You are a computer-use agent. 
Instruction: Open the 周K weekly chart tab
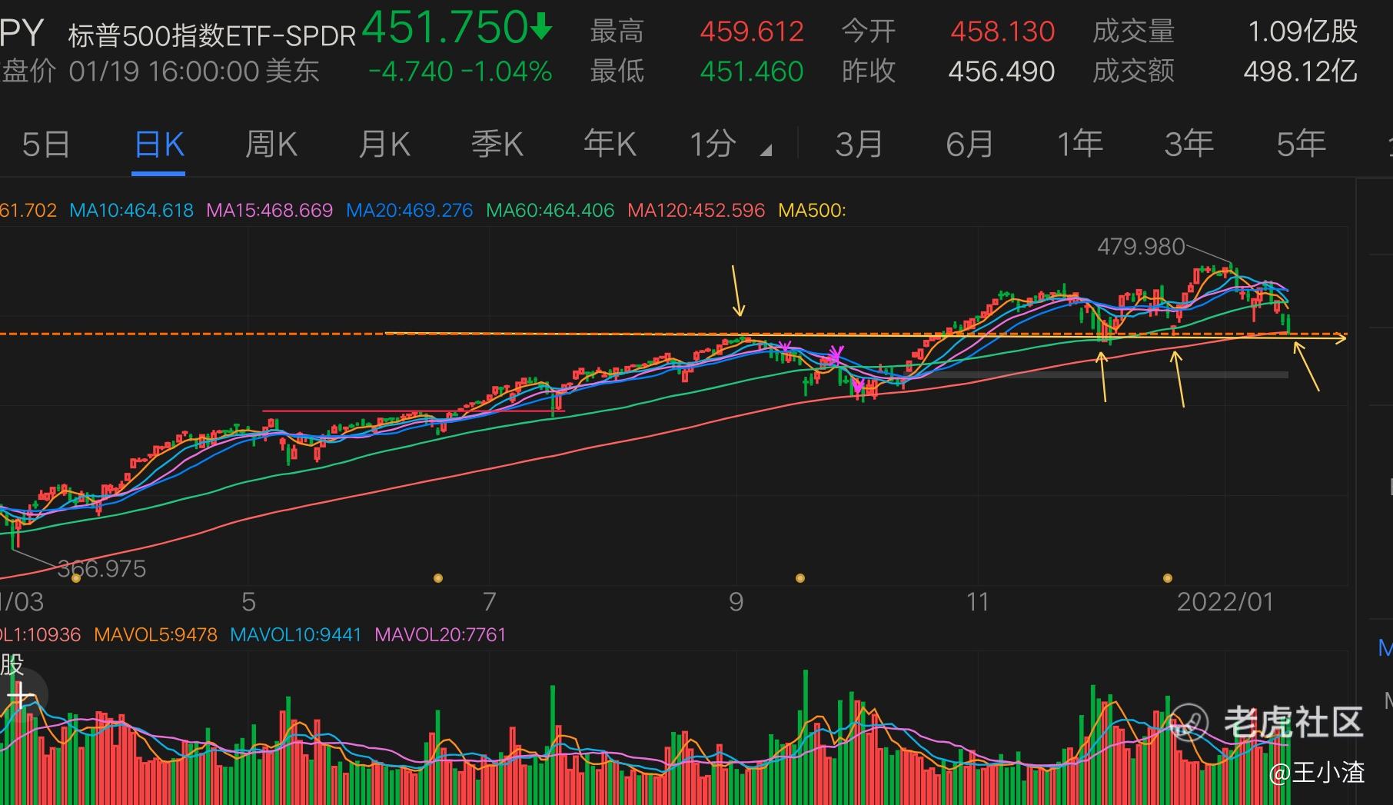coord(271,145)
